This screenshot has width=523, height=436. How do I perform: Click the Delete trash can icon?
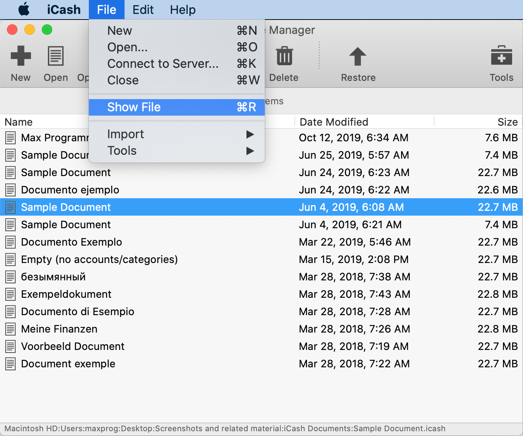point(284,56)
